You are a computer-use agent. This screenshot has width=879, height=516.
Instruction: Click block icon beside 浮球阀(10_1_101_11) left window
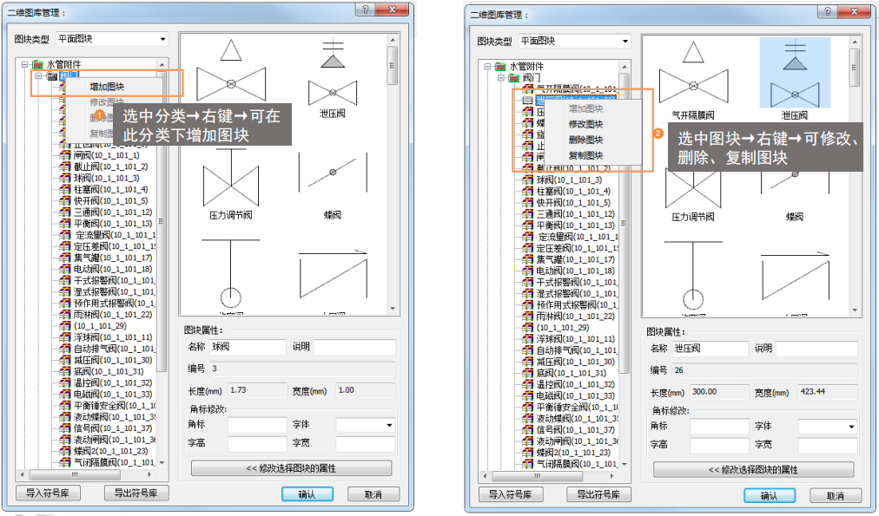click(x=65, y=337)
